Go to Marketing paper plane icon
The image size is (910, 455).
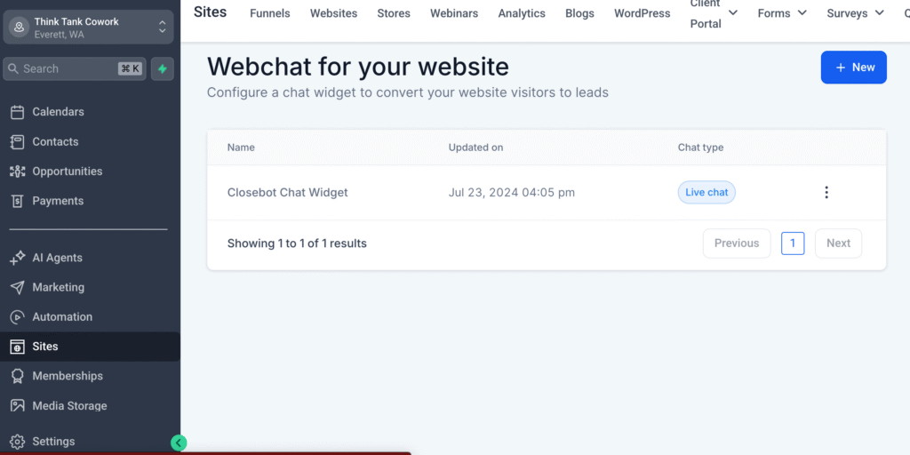tap(18, 288)
